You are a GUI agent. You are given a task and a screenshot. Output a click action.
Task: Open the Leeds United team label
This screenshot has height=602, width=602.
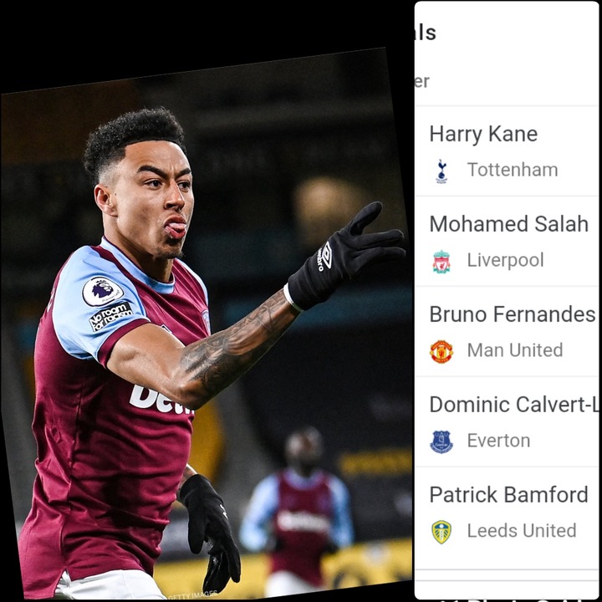522,531
